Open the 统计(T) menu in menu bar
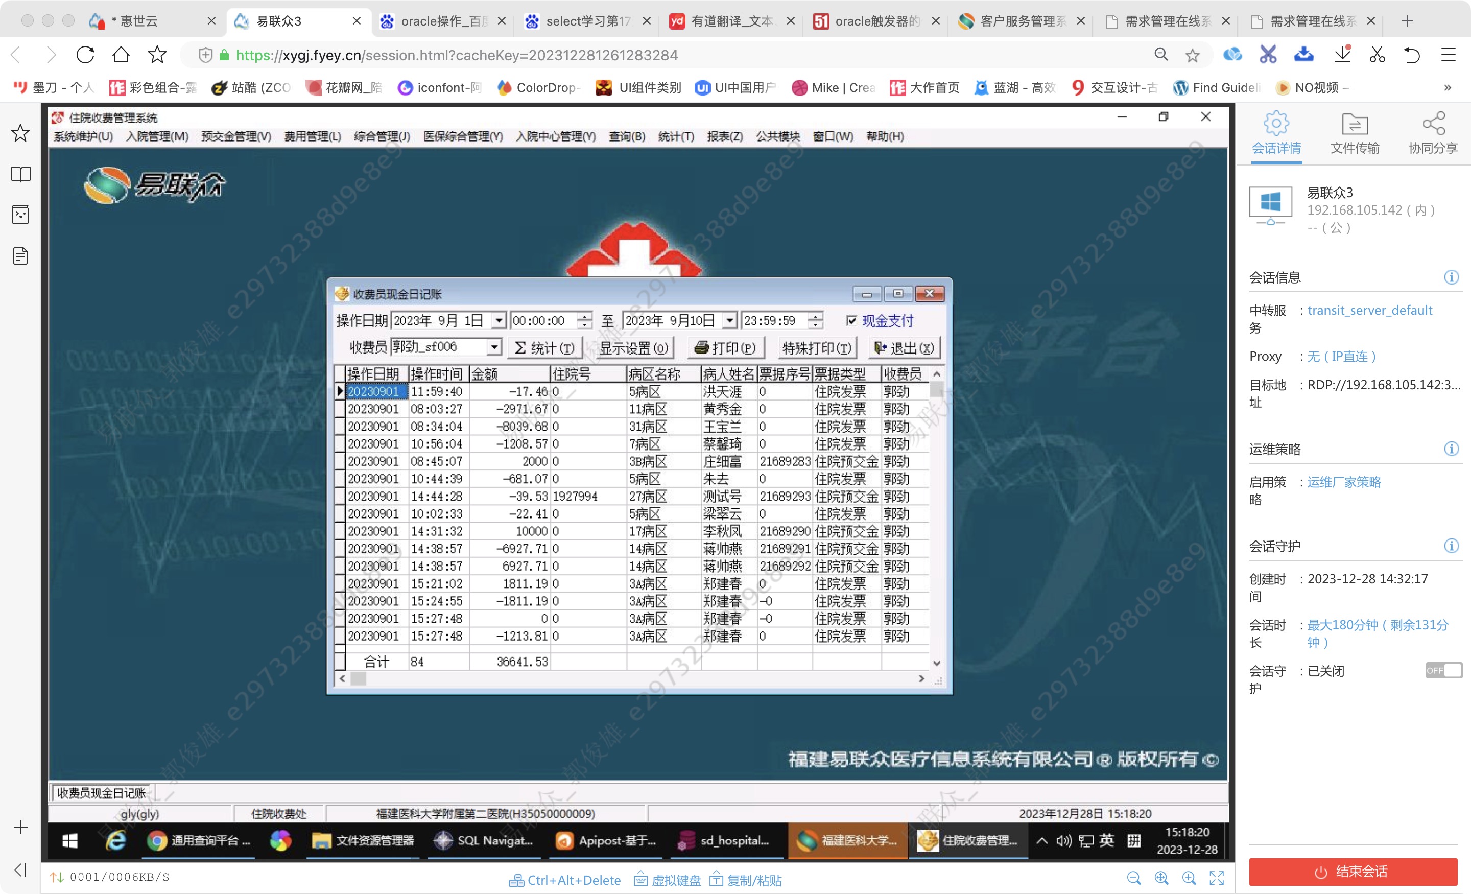Viewport: 1471px width, 894px height. point(676,136)
